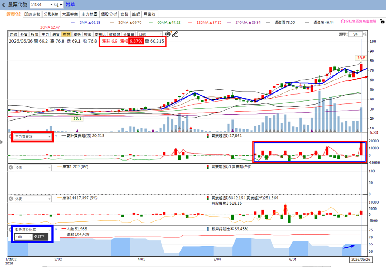Click the 顯示 bar count input field

(x=355, y=34)
